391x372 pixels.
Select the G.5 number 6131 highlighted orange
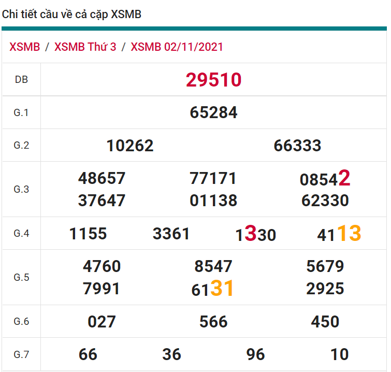[x=212, y=289]
